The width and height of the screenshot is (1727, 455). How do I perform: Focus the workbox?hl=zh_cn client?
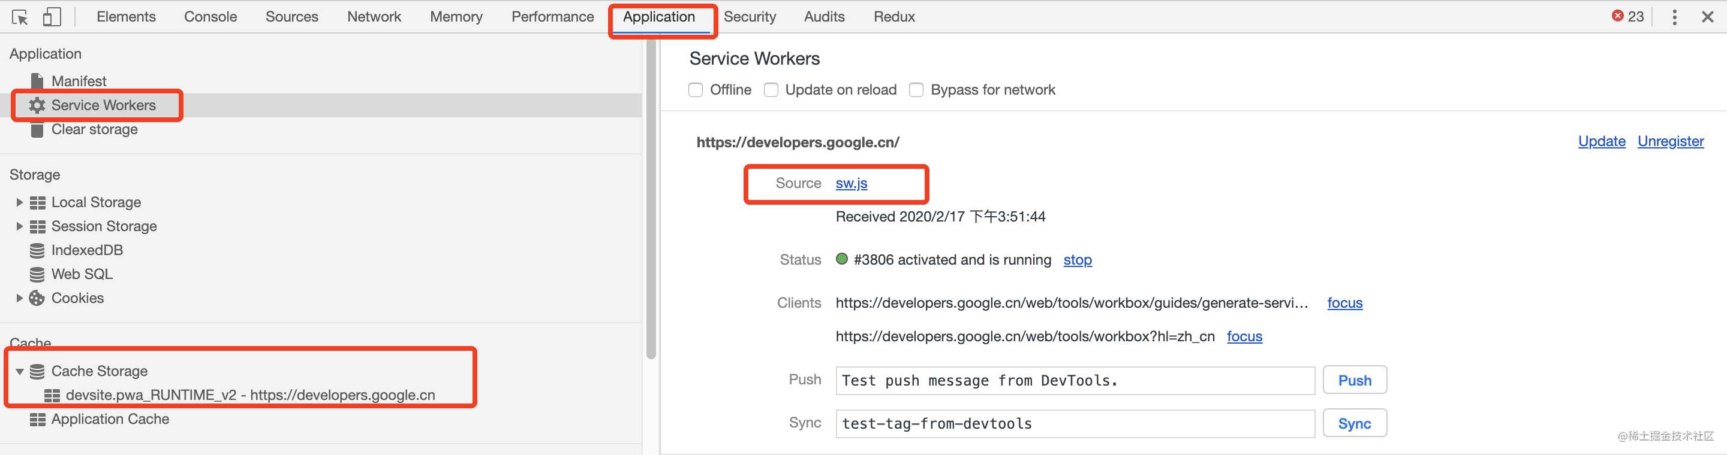pos(1244,336)
